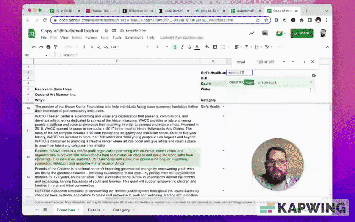The width and height of the screenshot is (355, 222).
Task: Format as currency with dollar icon
Action: click(x=84, y=47)
